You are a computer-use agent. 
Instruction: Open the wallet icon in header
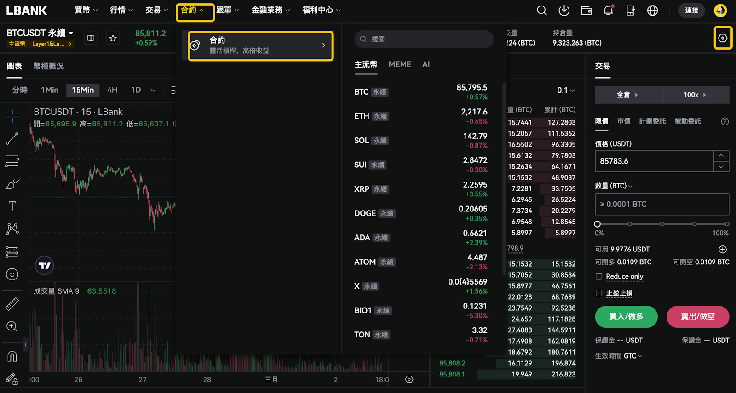586,11
